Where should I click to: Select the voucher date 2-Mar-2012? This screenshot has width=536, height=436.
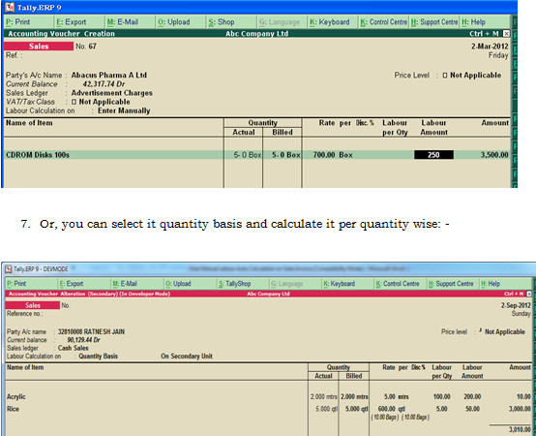pos(490,47)
